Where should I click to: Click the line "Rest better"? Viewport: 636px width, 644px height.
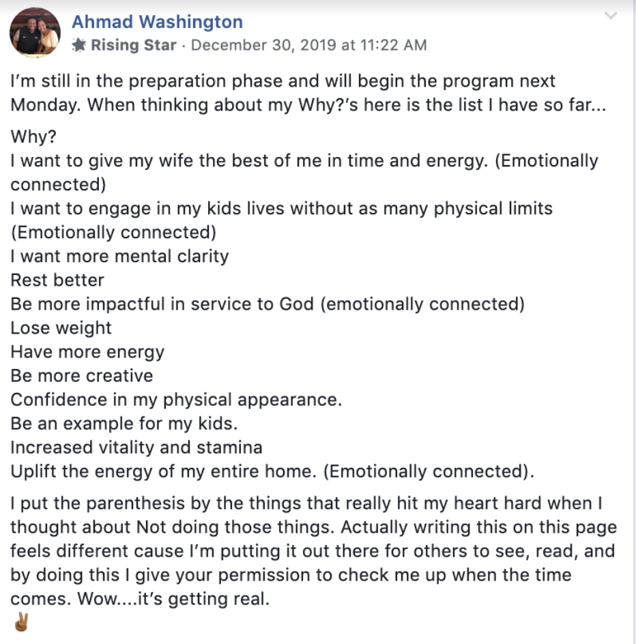pyautogui.click(x=57, y=280)
